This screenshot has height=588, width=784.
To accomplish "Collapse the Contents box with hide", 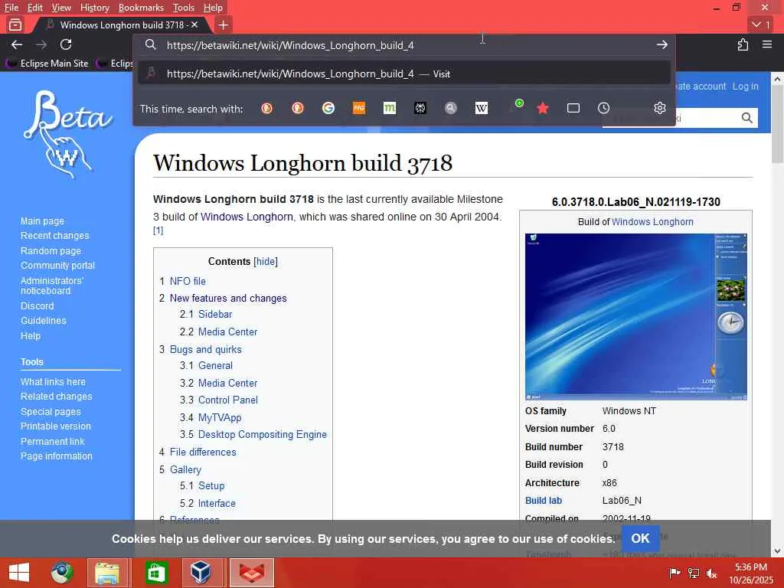I will pos(266,262).
